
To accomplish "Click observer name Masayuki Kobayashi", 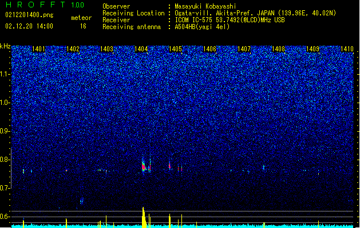I will click(205, 6).
